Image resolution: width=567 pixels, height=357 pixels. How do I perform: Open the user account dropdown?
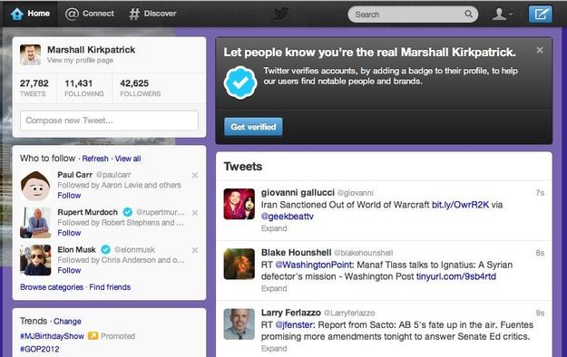pos(502,14)
